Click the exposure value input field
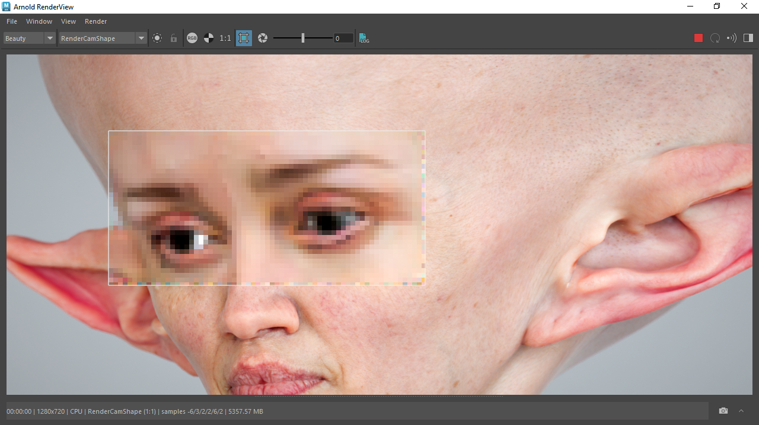This screenshot has height=425, width=759. 343,38
